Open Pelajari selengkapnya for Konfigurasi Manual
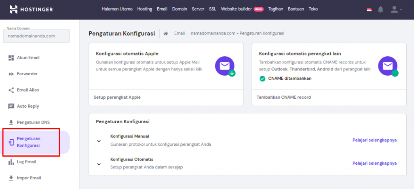 point(374,140)
